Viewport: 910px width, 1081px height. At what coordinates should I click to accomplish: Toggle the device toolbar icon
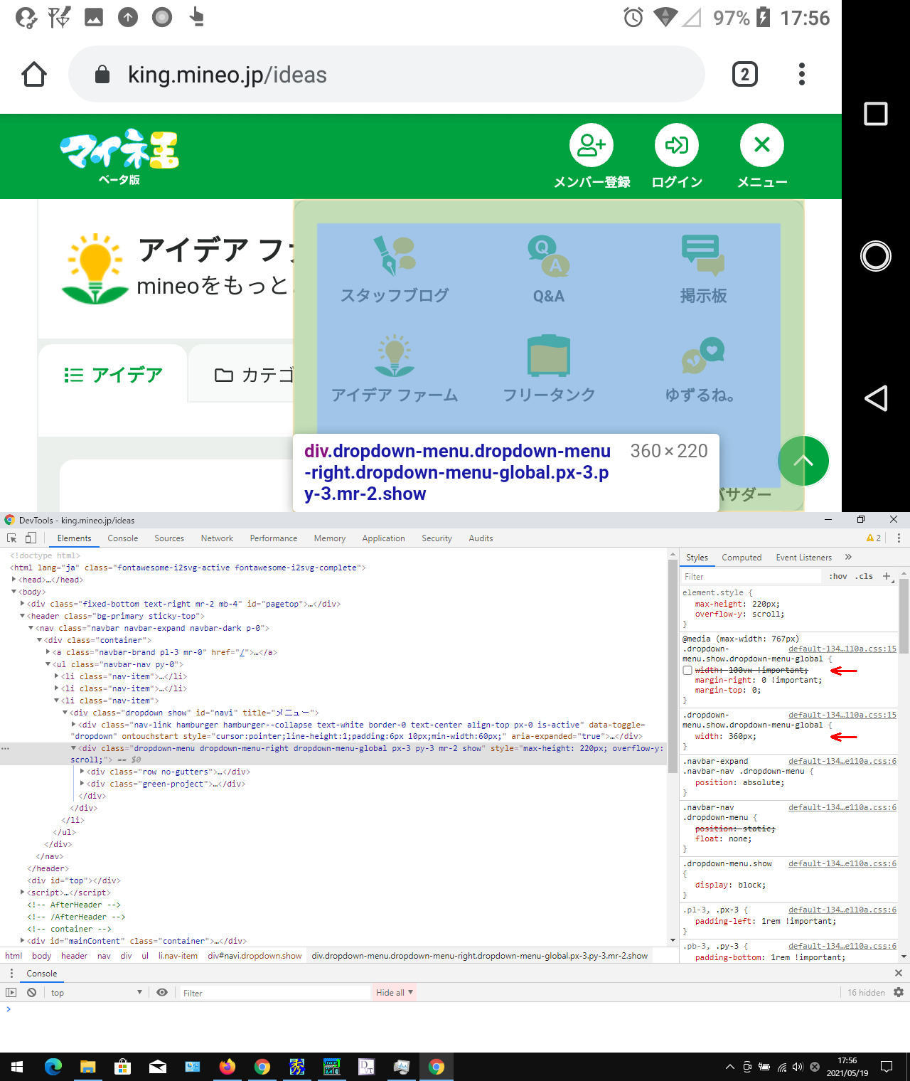(31, 538)
